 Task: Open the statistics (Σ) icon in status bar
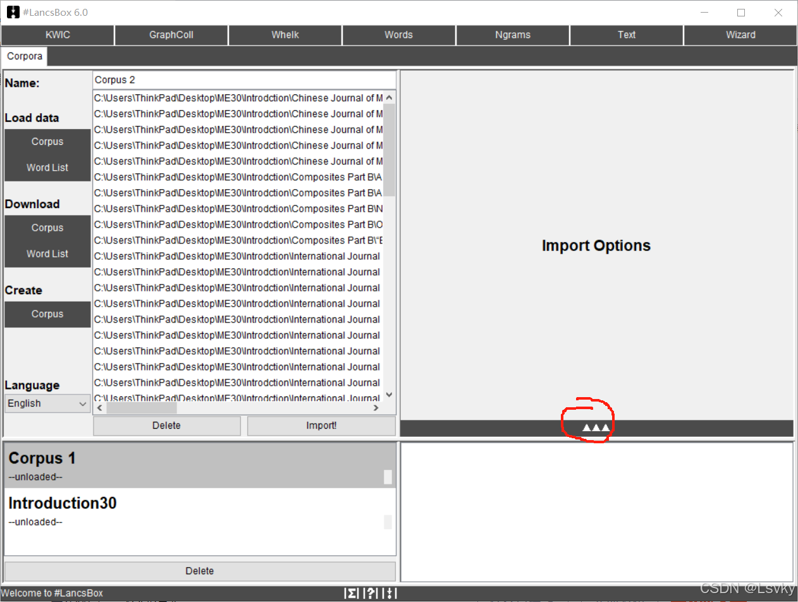[351, 593]
